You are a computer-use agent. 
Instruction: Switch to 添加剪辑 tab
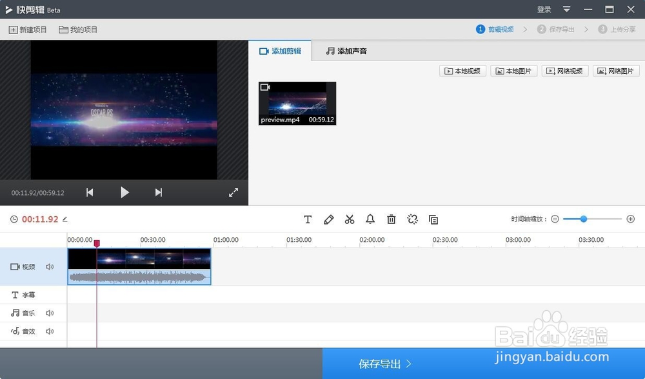coord(280,51)
